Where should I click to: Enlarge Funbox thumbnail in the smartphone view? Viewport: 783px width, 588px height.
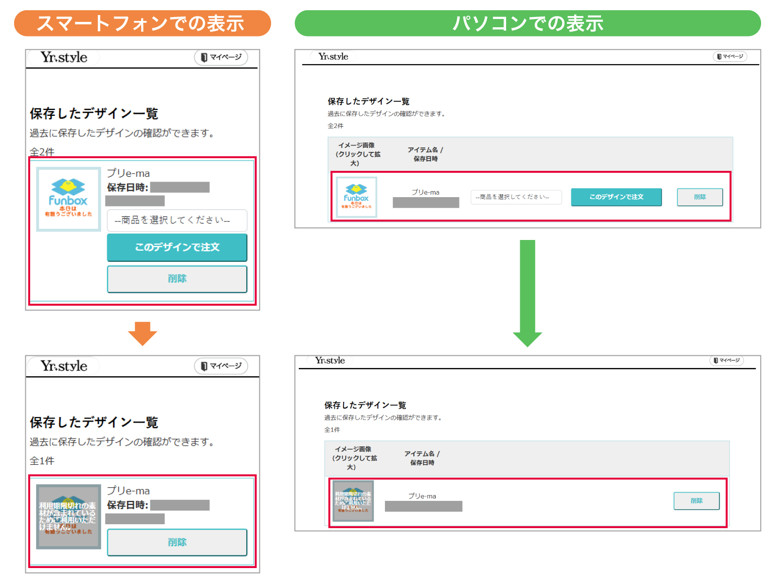69,199
